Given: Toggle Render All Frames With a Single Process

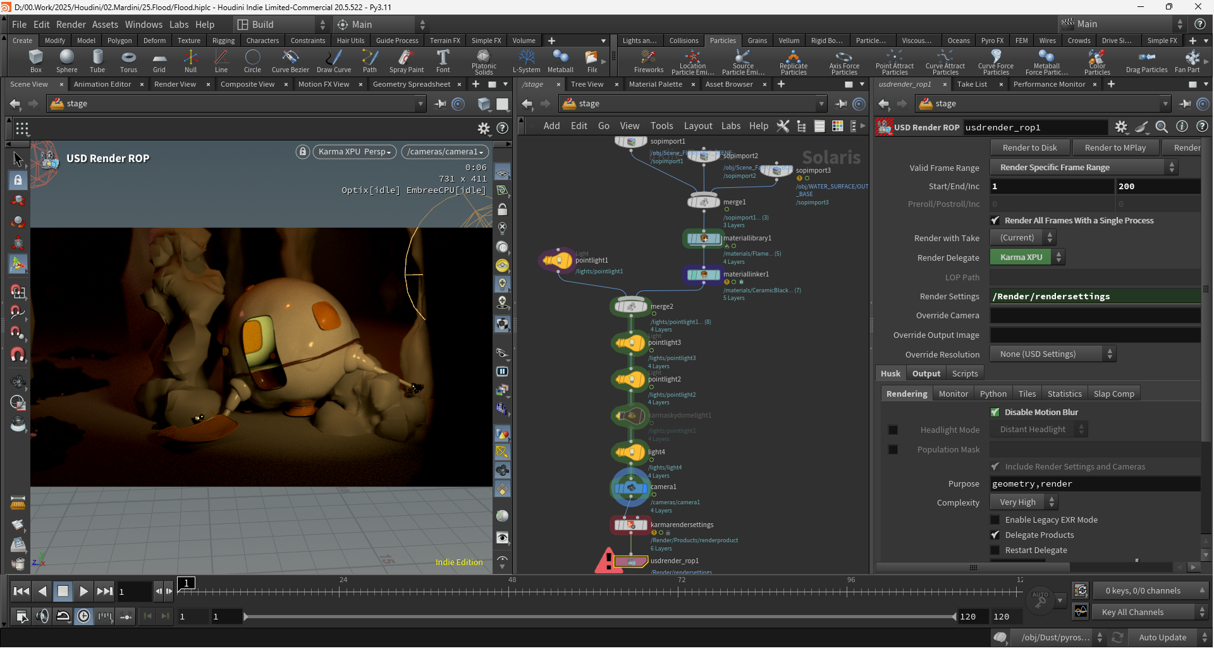Looking at the screenshot, I should tap(995, 221).
